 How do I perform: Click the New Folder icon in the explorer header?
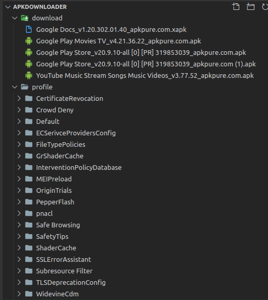coord(250,6)
